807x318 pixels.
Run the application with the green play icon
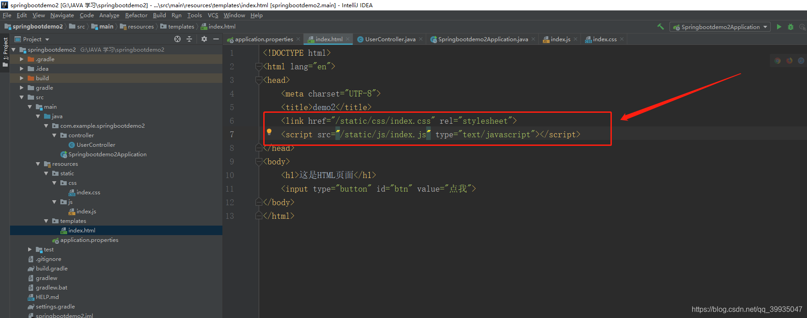pos(779,27)
